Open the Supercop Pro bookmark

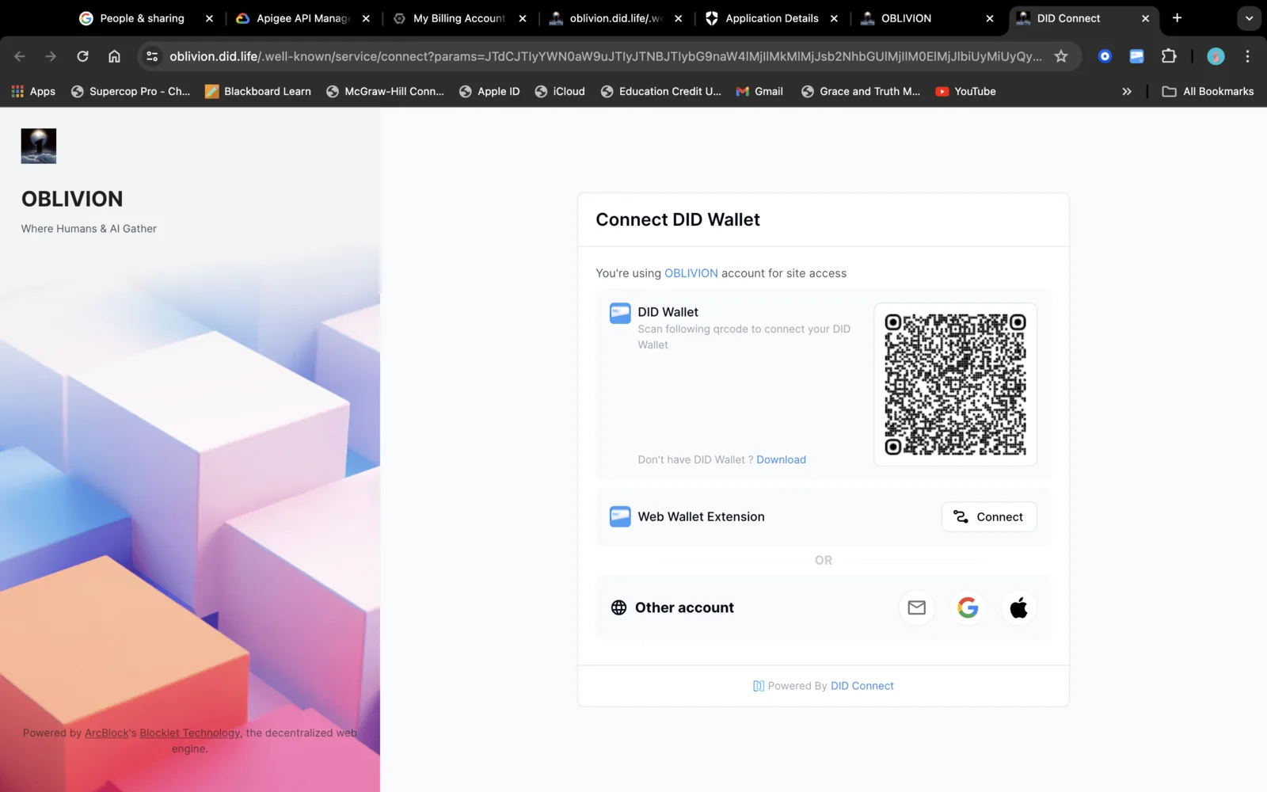131,91
